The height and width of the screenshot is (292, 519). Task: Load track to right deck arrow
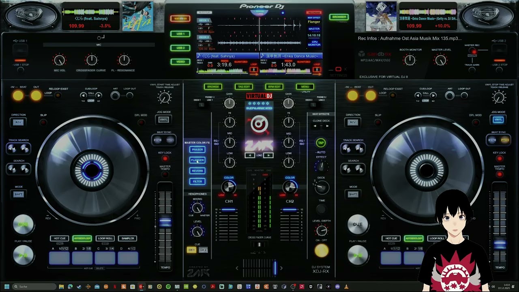click(268, 155)
